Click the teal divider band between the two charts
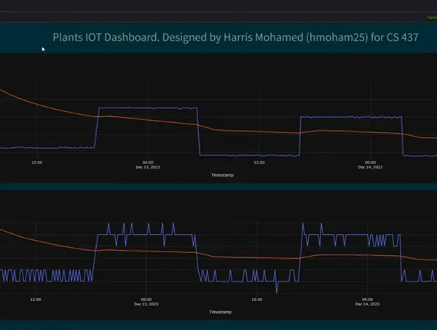Image resolution: width=437 pixels, height=330 pixels. (x=219, y=187)
